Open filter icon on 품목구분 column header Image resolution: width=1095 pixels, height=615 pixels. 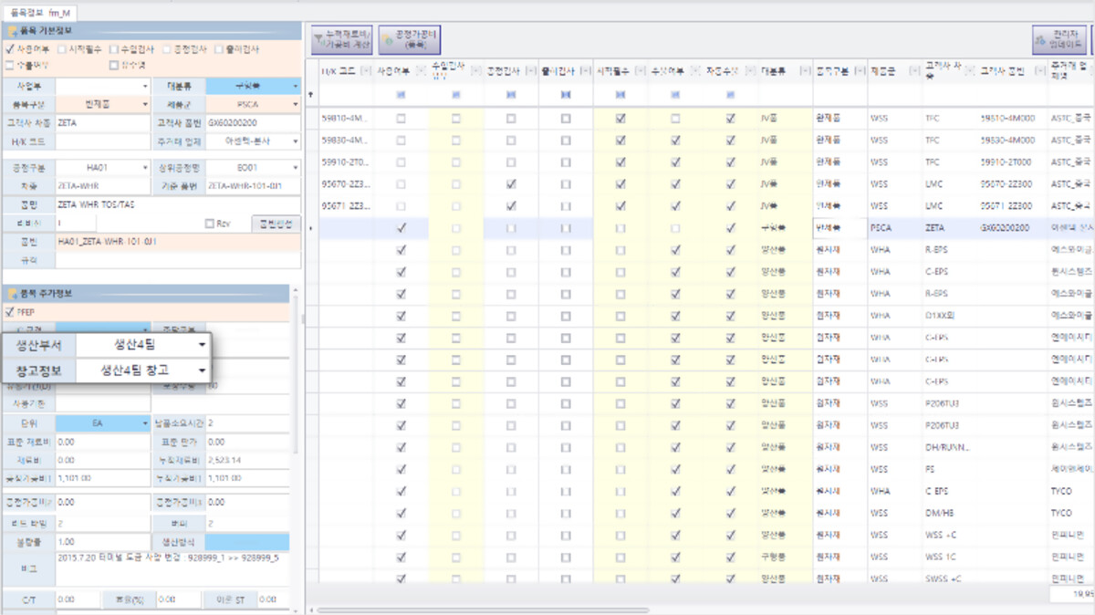(x=859, y=70)
